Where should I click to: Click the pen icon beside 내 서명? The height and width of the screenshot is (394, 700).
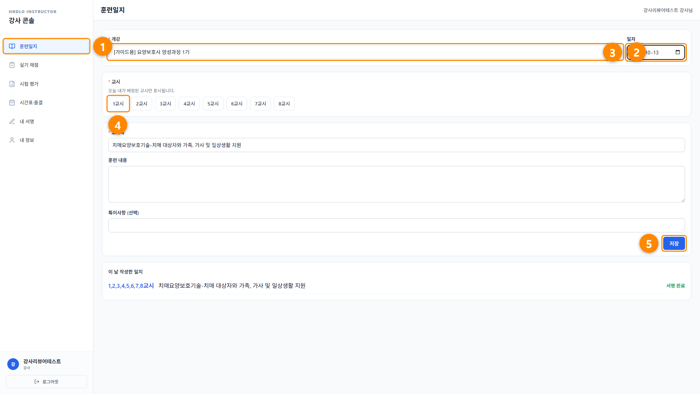click(x=12, y=121)
